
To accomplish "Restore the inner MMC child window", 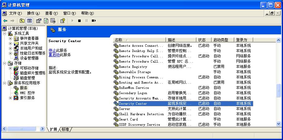I will [272, 13].
